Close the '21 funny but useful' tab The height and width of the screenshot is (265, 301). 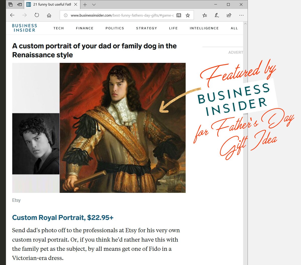[x=76, y=5]
